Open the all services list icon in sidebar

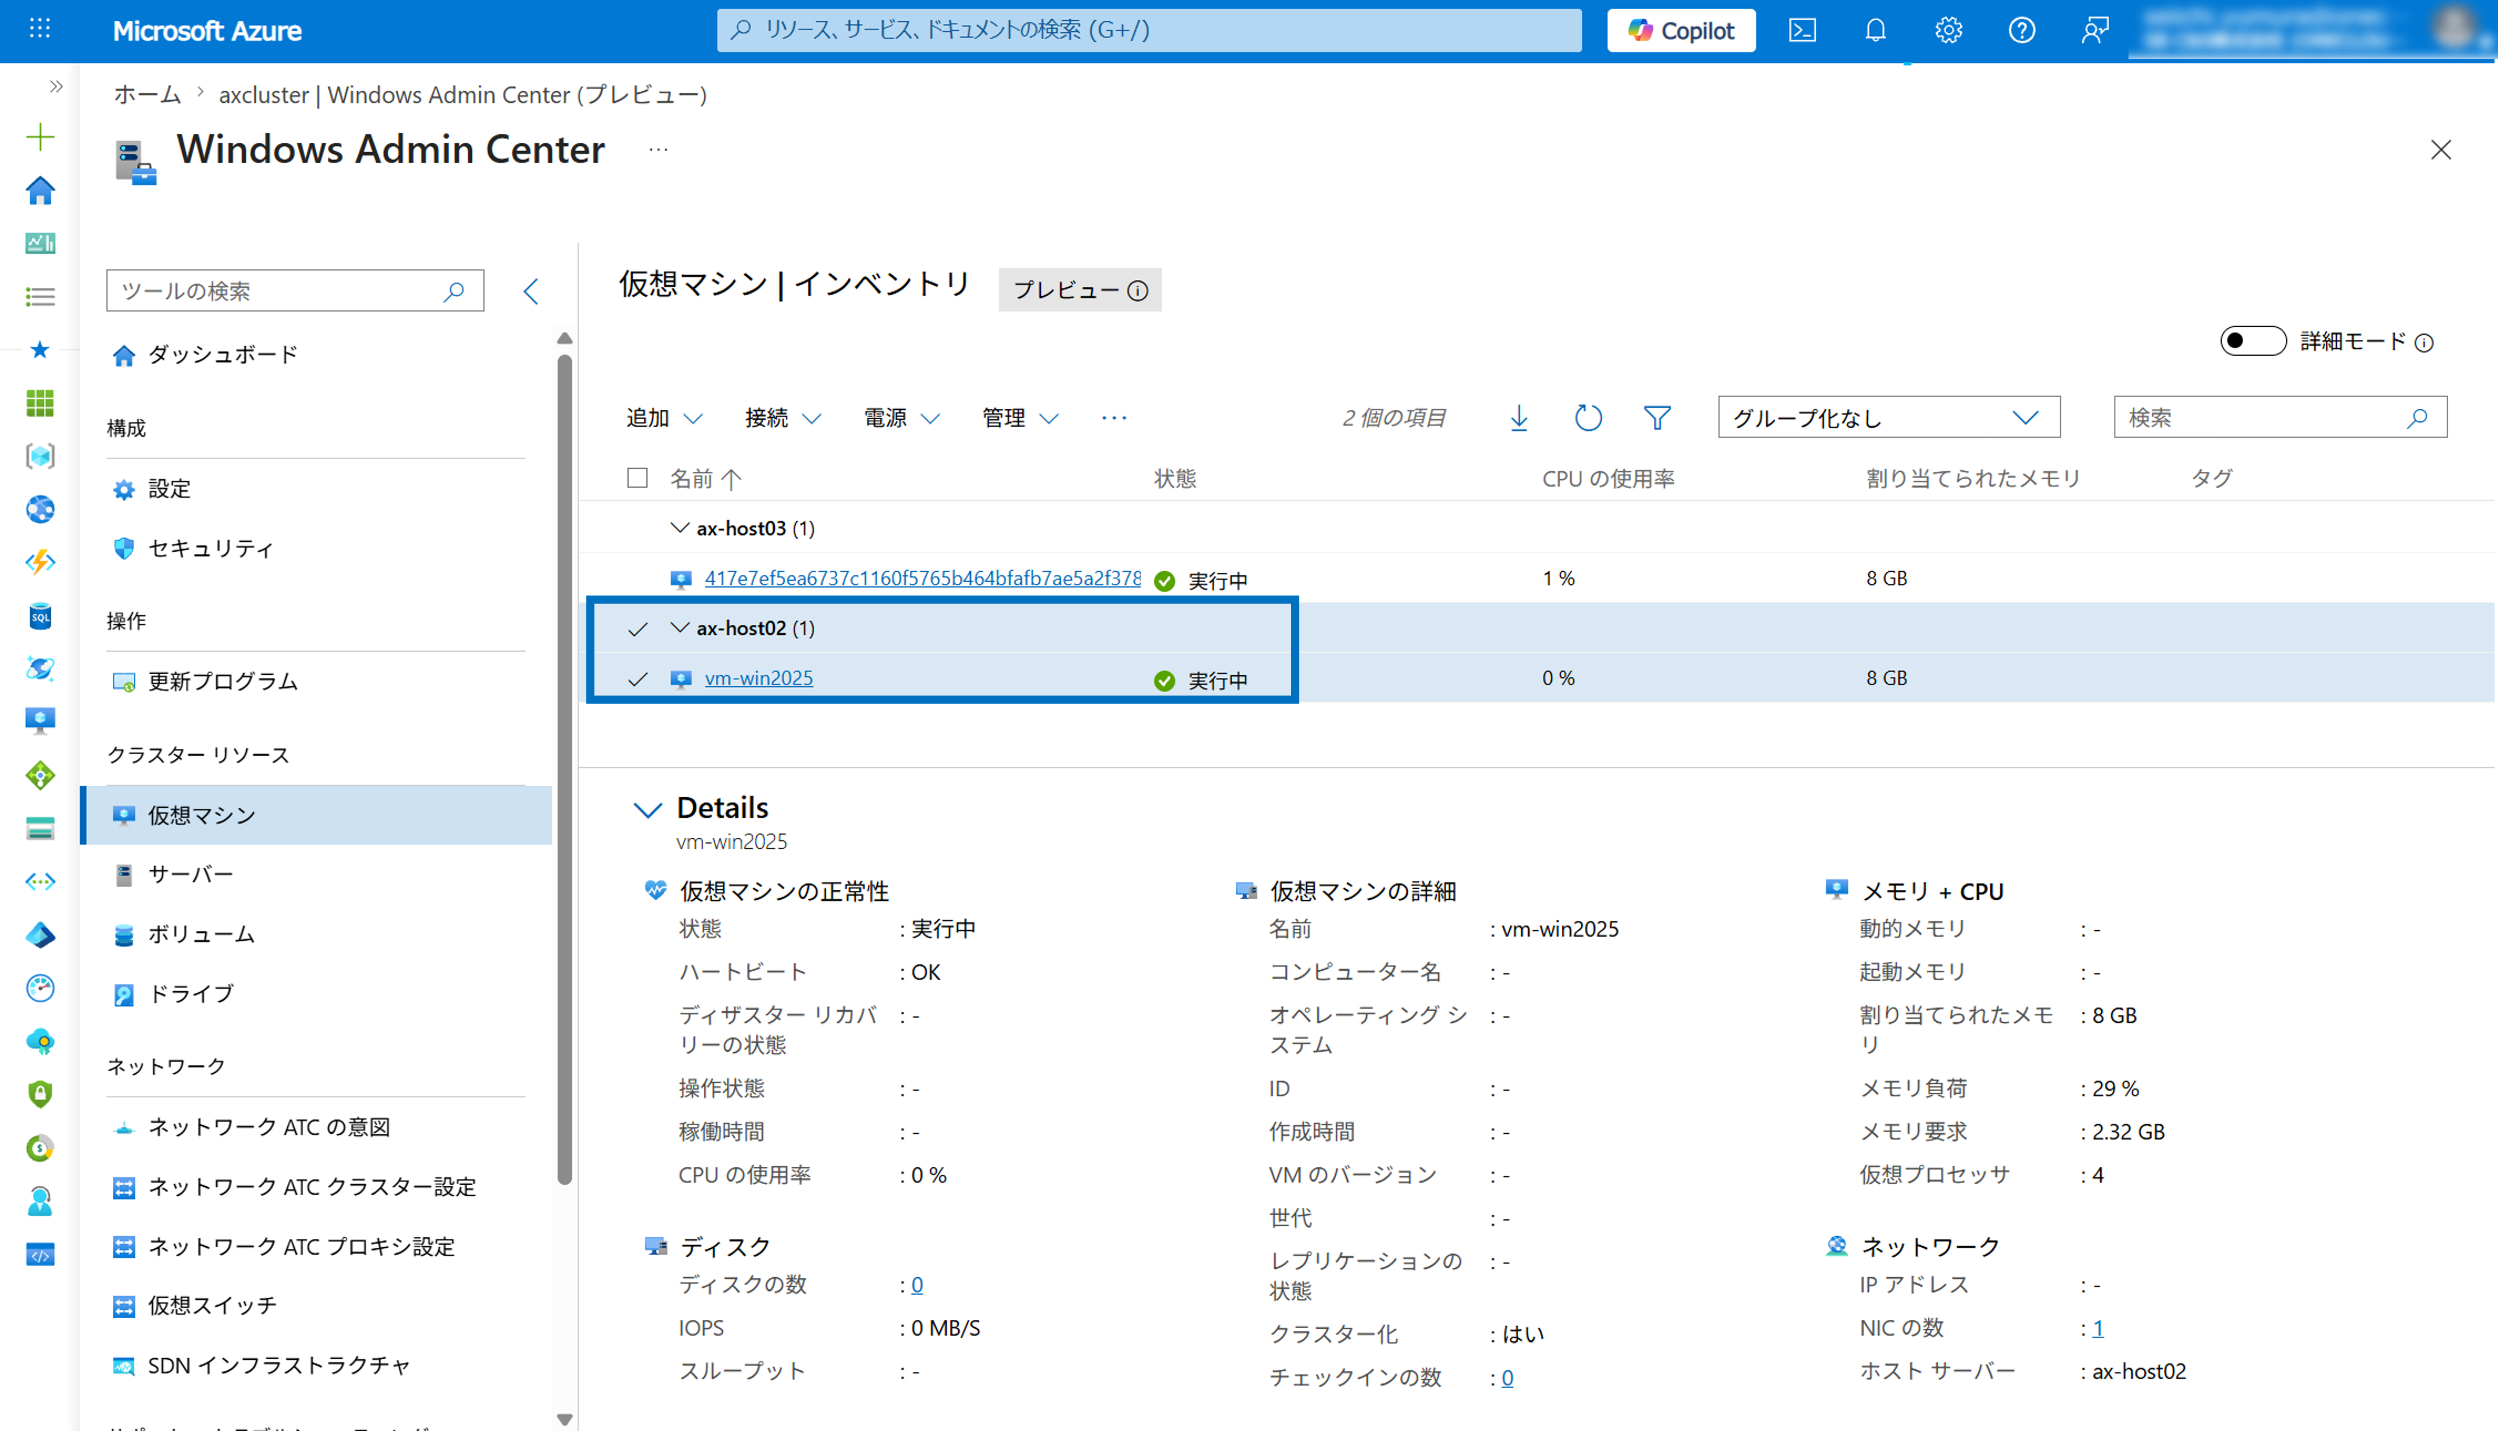tap(40, 296)
